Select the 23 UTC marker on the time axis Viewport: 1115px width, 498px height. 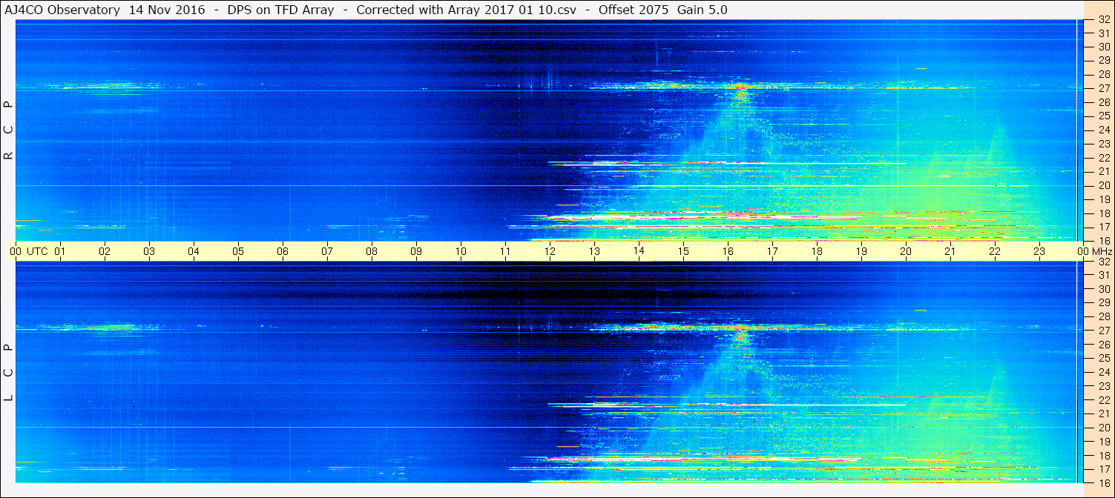(x=1039, y=251)
